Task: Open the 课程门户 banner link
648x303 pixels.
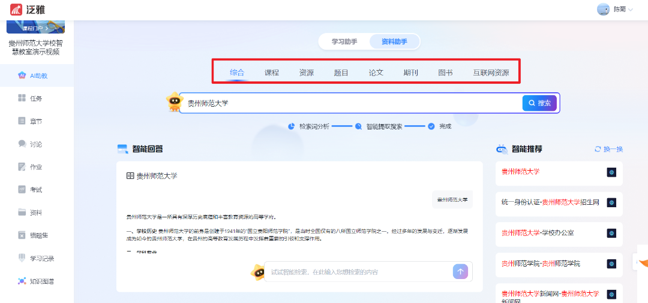Action: tap(35, 28)
